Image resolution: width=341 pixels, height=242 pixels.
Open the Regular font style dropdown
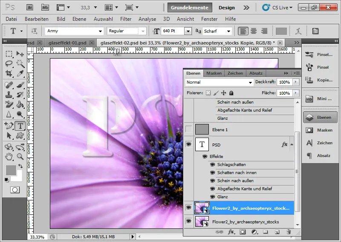(x=143, y=31)
